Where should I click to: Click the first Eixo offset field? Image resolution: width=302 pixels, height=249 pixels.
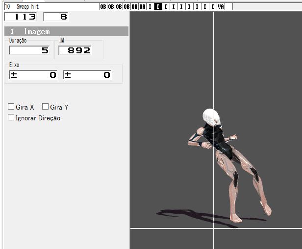tap(33, 75)
